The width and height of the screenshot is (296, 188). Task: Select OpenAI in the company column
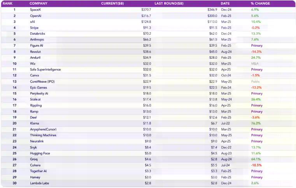(36, 16)
